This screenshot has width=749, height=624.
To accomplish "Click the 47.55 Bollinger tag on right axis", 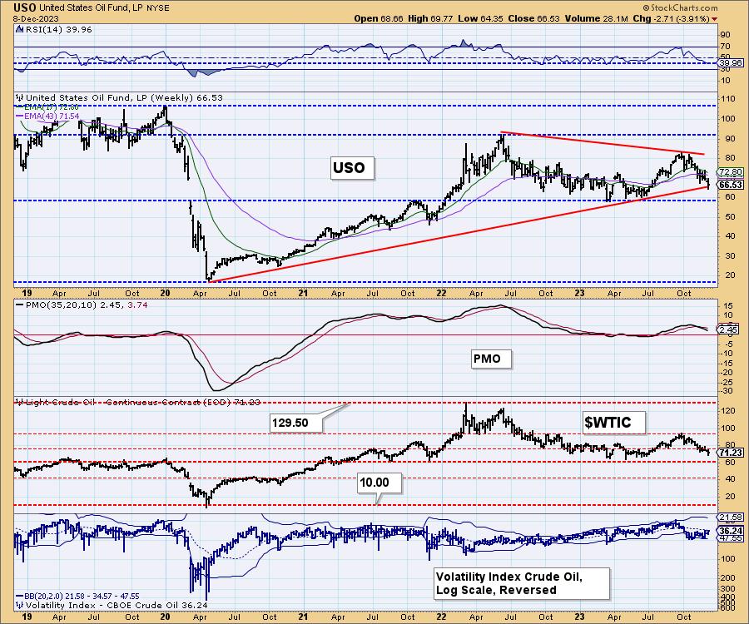I will tap(731, 538).
